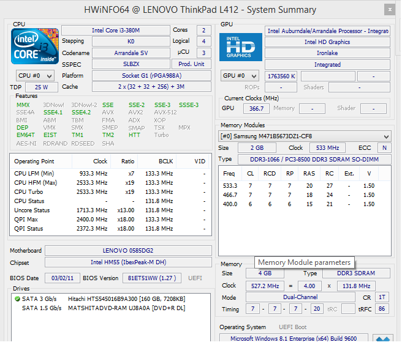Click the module Clock 533 MHz field
402x345 pixels.
tap(327, 148)
